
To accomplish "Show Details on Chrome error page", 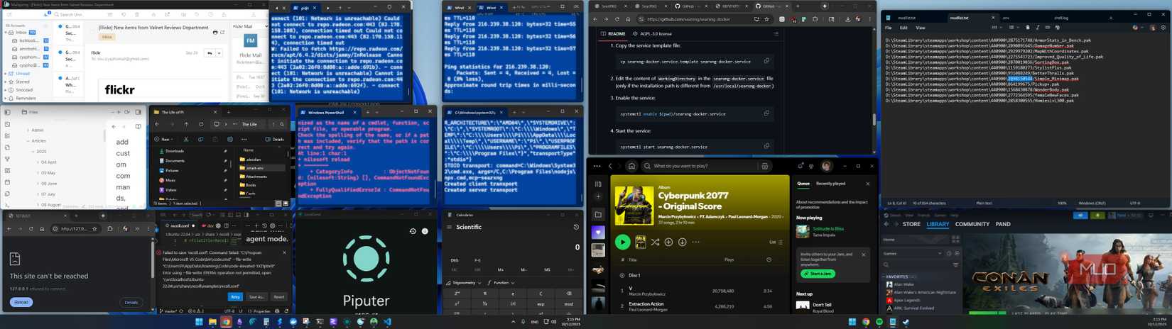I will click(131, 303).
